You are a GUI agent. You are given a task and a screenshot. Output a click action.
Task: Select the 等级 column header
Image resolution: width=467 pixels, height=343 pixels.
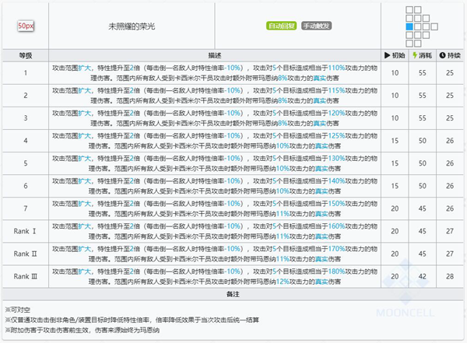26,55
